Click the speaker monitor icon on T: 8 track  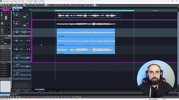[22, 49]
